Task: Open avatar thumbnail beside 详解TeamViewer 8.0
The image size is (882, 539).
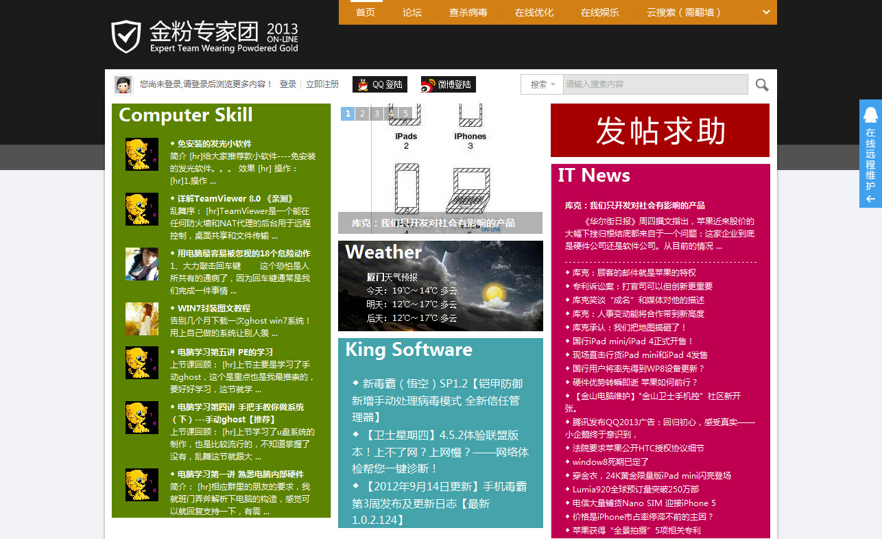Action: coord(142,209)
